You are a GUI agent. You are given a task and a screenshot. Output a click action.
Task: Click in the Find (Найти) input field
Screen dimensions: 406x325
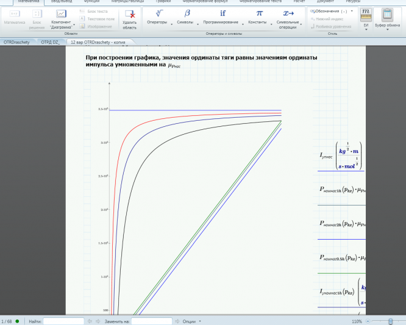[x=63, y=321]
